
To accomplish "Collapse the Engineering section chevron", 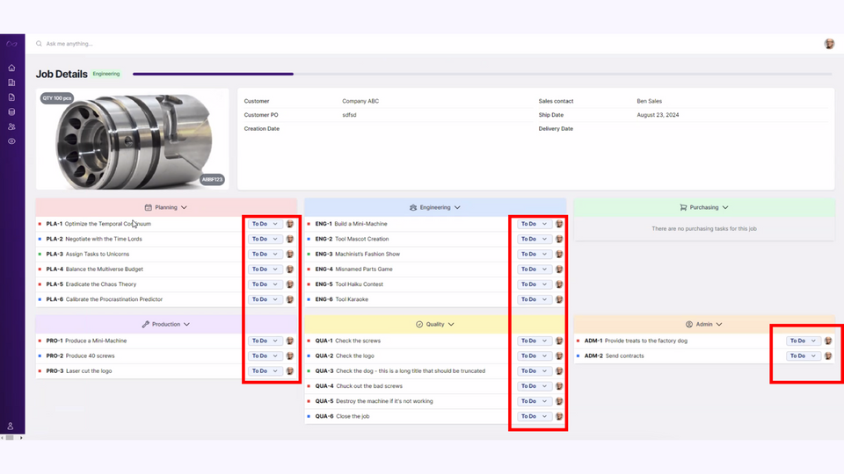I will [x=457, y=207].
